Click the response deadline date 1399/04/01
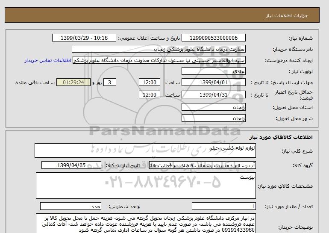The width and height of the screenshot is (329, 233). [x=213, y=82]
